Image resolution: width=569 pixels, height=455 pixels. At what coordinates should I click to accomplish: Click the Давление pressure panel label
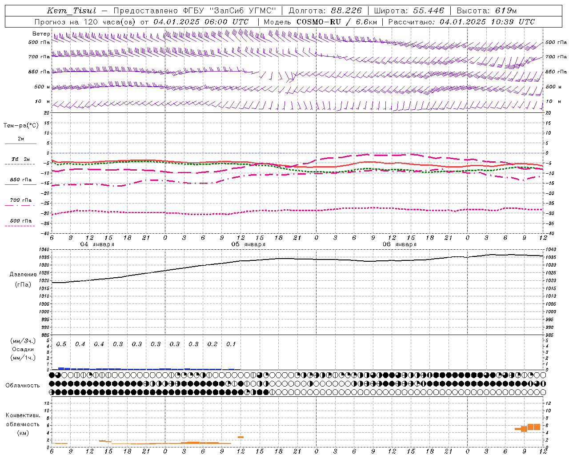[23, 275]
